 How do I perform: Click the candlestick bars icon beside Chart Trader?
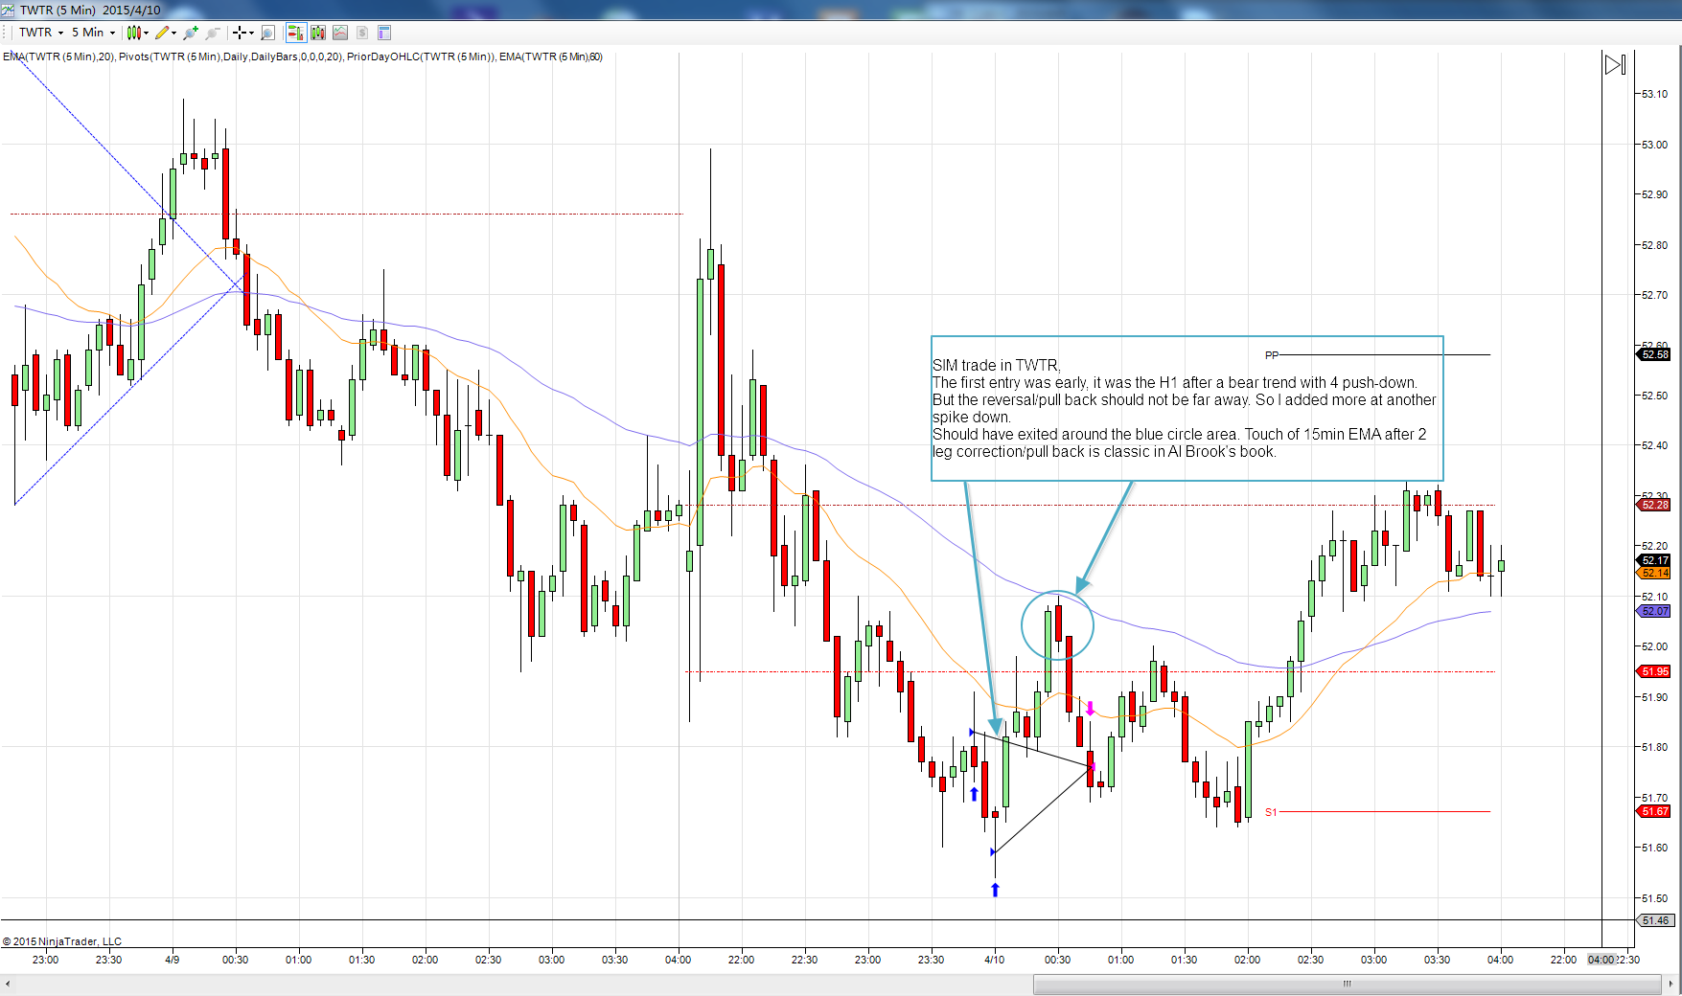coord(318,33)
